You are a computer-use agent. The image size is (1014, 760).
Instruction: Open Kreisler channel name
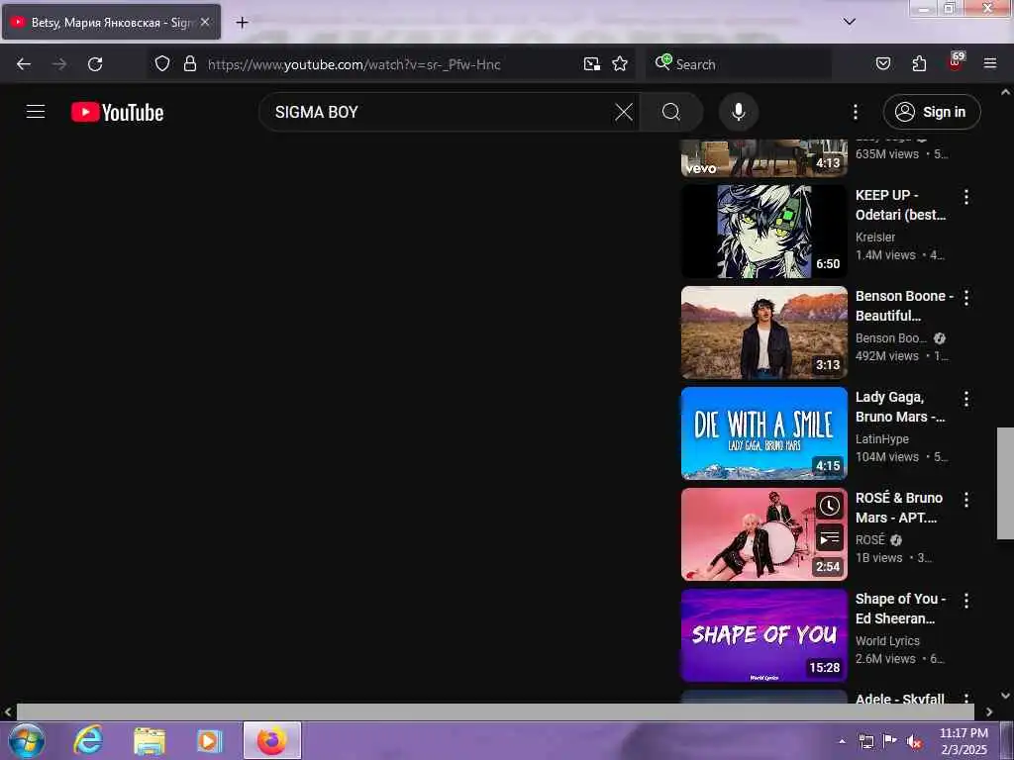[875, 237]
